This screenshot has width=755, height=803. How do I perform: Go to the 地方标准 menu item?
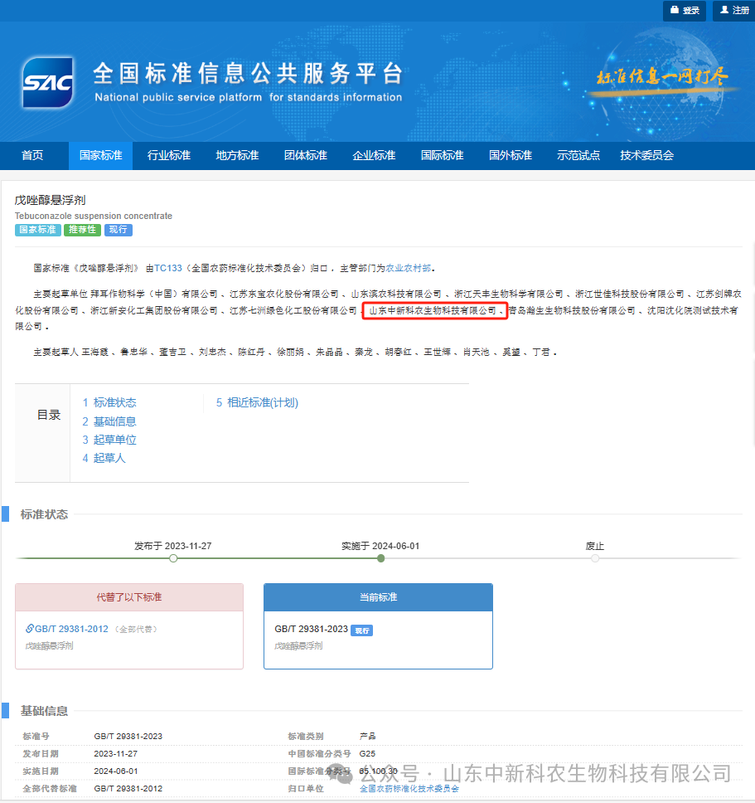pos(237,155)
